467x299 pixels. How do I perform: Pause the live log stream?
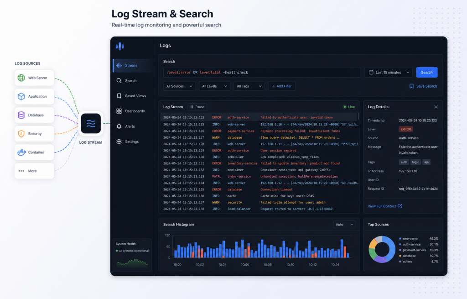click(x=197, y=107)
